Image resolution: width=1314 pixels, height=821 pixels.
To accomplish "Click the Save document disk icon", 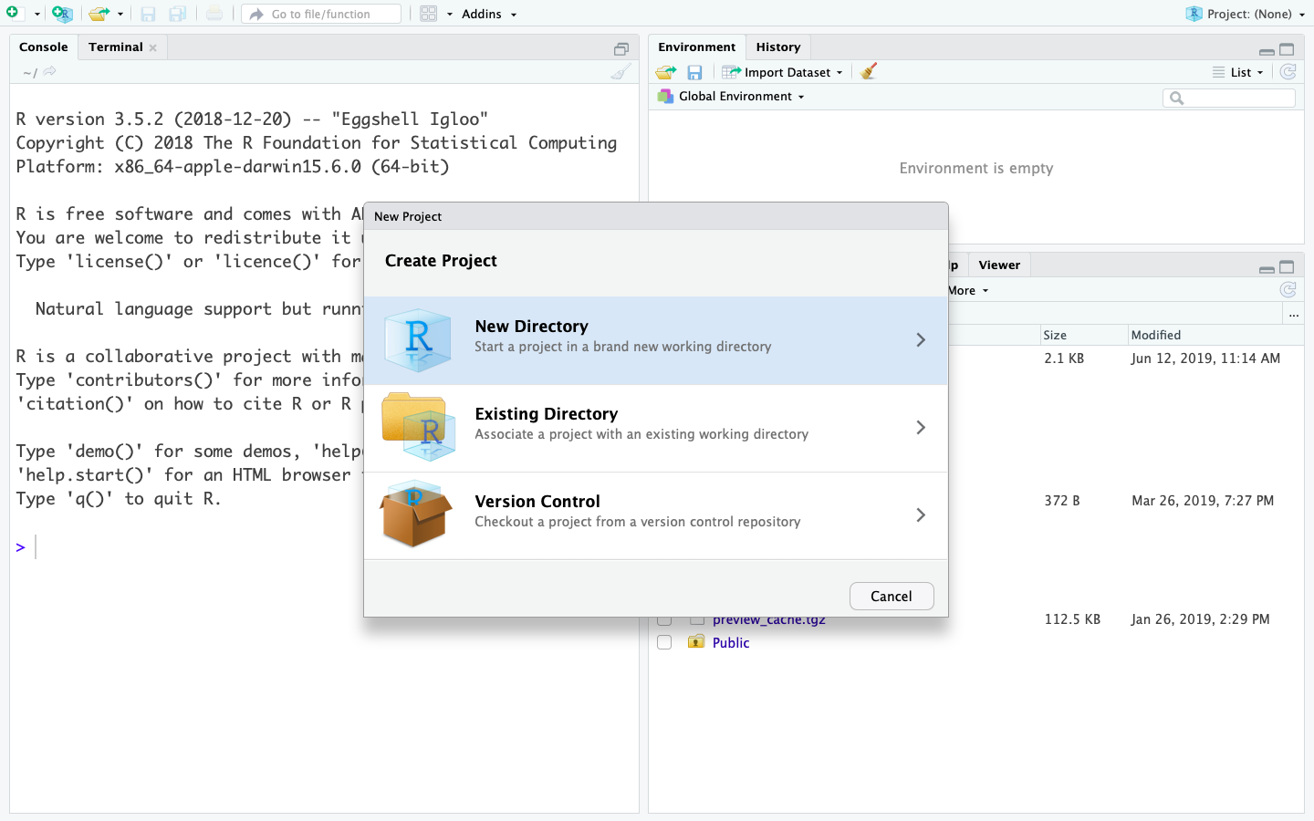I will [148, 14].
